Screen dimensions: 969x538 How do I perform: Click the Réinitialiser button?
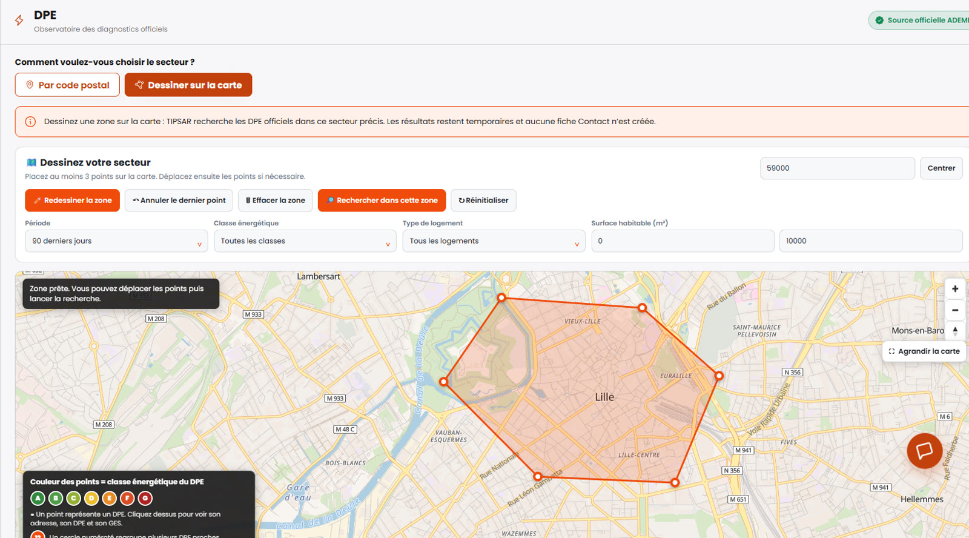(483, 201)
